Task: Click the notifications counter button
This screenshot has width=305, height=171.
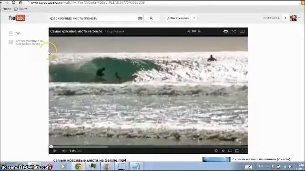Action: coord(285,18)
